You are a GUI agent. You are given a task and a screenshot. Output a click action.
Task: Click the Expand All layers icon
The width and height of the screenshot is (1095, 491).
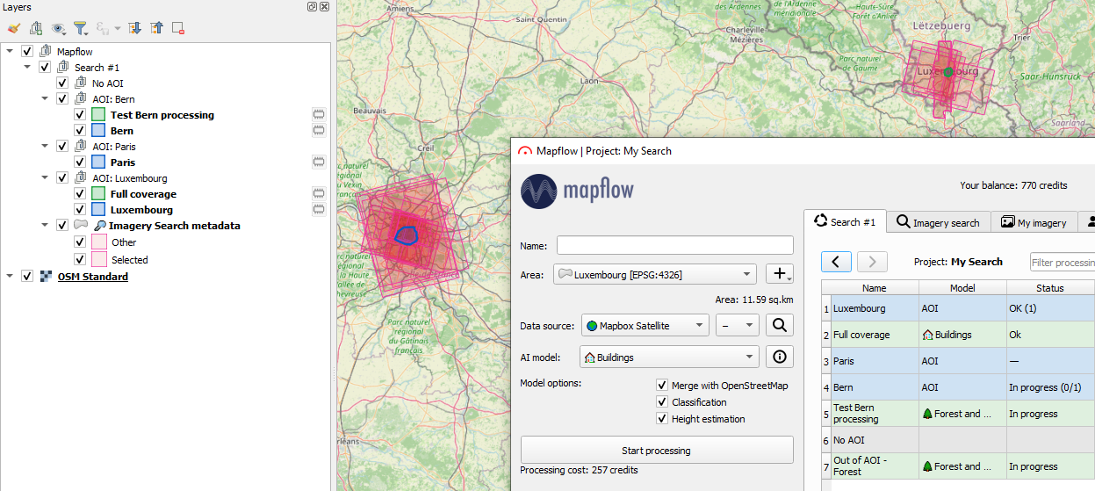(x=135, y=28)
